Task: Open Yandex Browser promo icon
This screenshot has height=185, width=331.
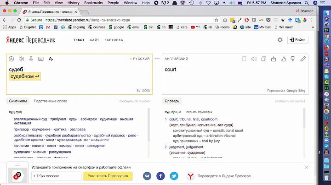Action: click(x=190, y=176)
